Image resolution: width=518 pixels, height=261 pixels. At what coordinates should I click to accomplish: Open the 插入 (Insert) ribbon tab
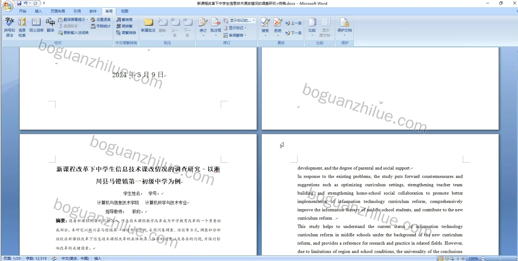[x=38, y=11]
